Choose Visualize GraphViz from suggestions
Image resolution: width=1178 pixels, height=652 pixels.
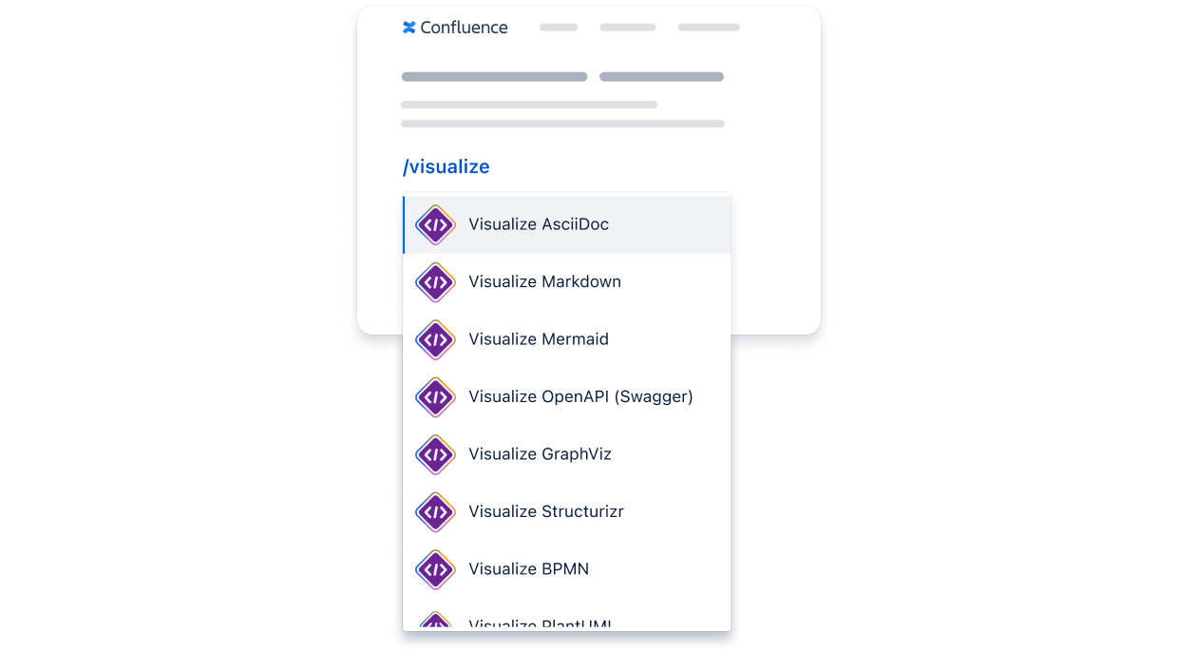click(540, 454)
